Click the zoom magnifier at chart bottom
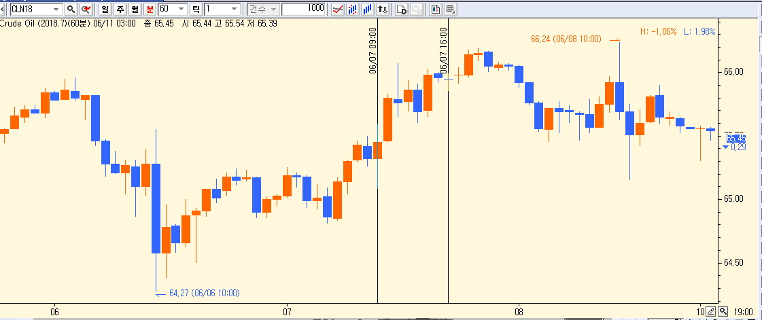The width and height of the screenshot is (762, 320). point(723,311)
